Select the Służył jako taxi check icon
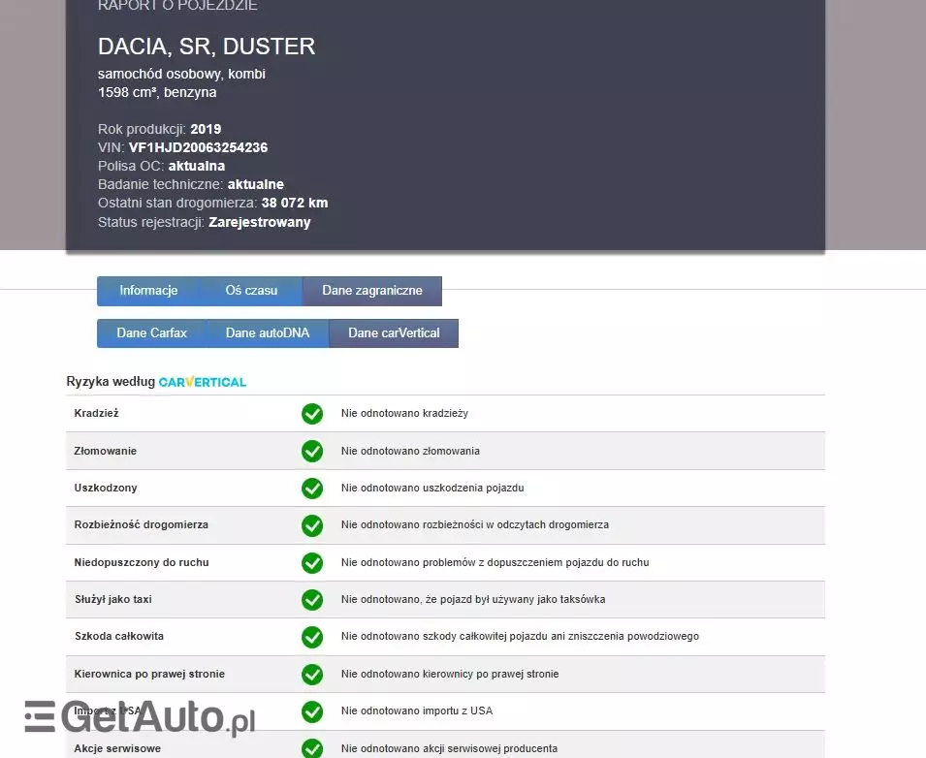926x758 pixels. [x=312, y=599]
